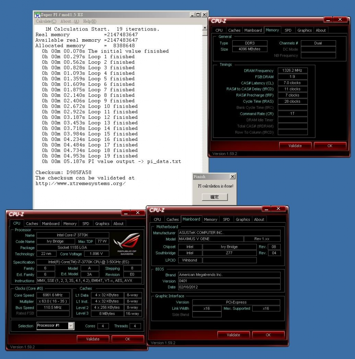
Task: Click the BIOS Date 02/16/2012 field
Action: click(x=229, y=287)
